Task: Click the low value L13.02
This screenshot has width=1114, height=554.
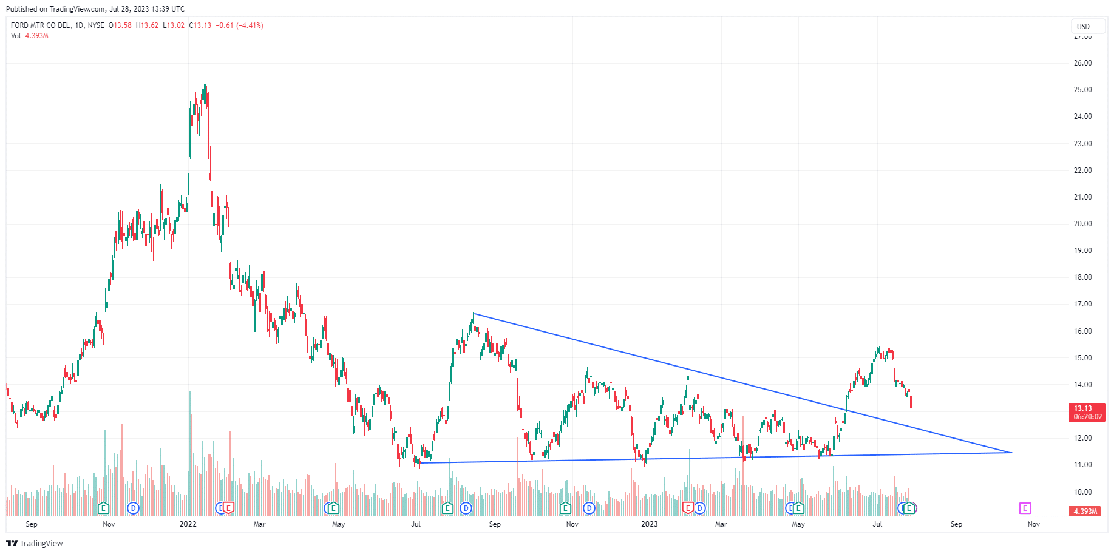Action: pos(174,25)
